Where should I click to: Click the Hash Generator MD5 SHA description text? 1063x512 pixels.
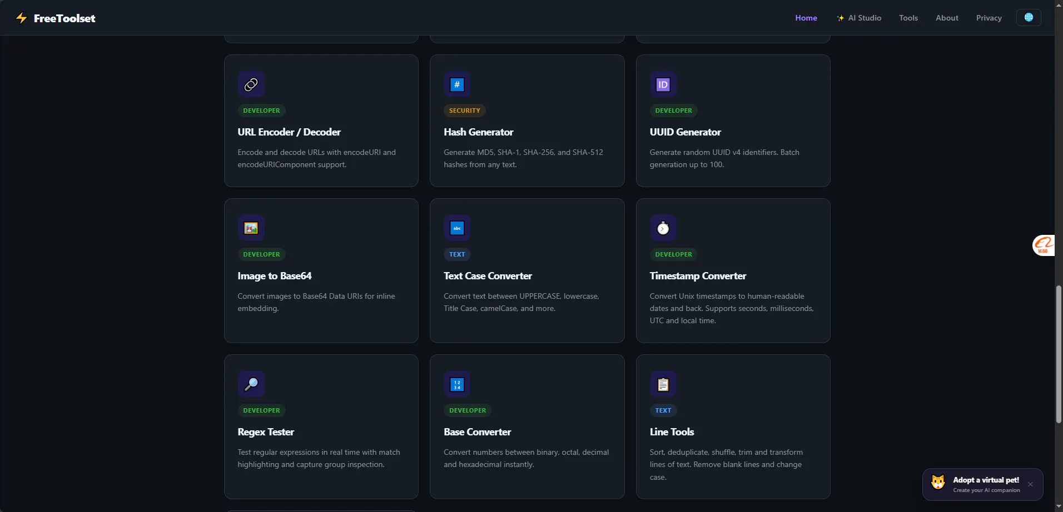click(x=523, y=158)
